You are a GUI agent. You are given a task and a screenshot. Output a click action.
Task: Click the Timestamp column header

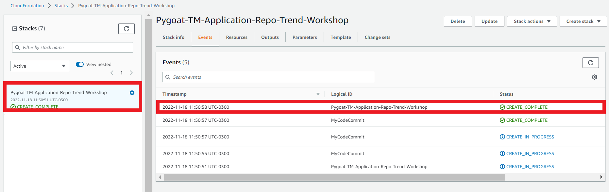point(175,94)
